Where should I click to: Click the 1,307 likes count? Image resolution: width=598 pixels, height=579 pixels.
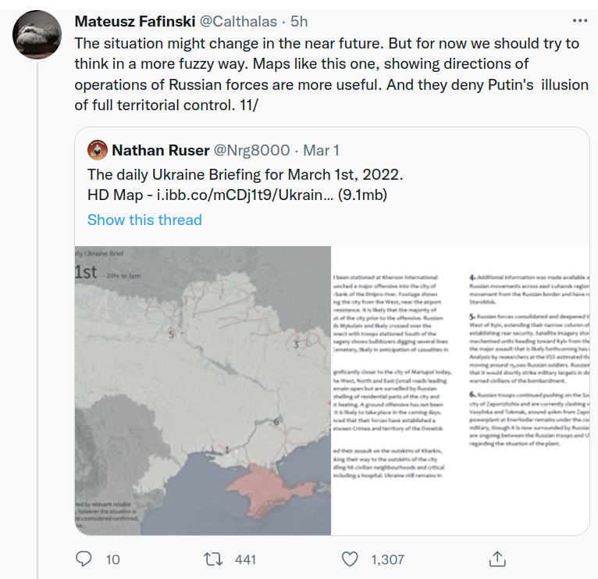click(387, 559)
